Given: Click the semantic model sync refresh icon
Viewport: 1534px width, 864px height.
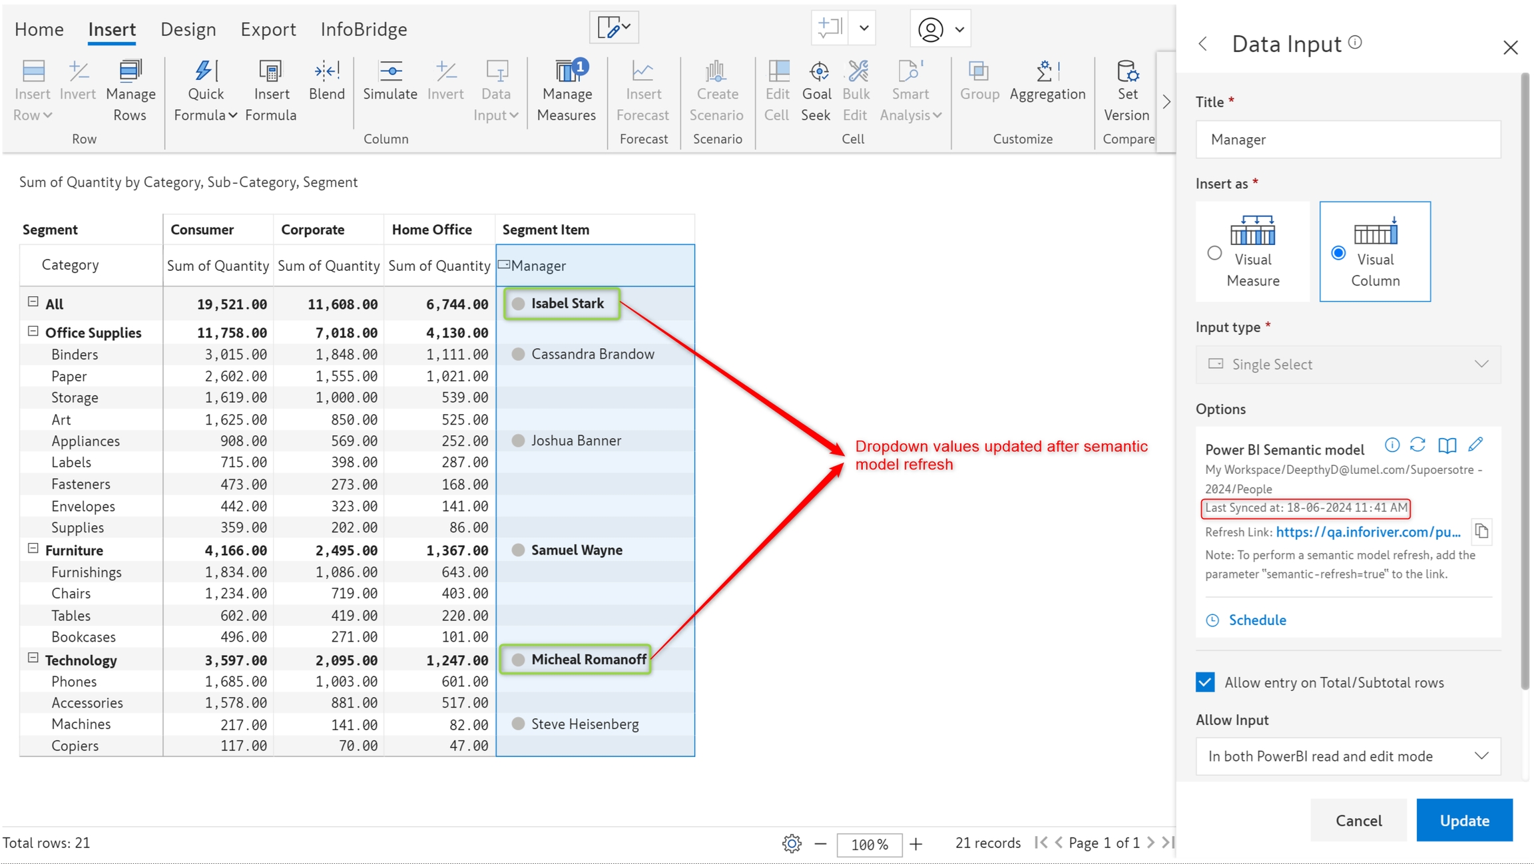Looking at the screenshot, I should click(1418, 445).
